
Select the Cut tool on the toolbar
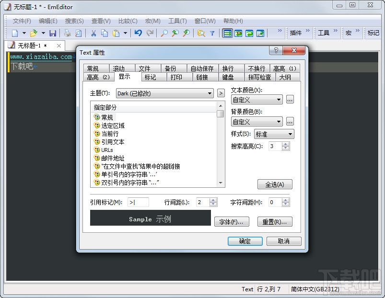(x=94, y=34)
